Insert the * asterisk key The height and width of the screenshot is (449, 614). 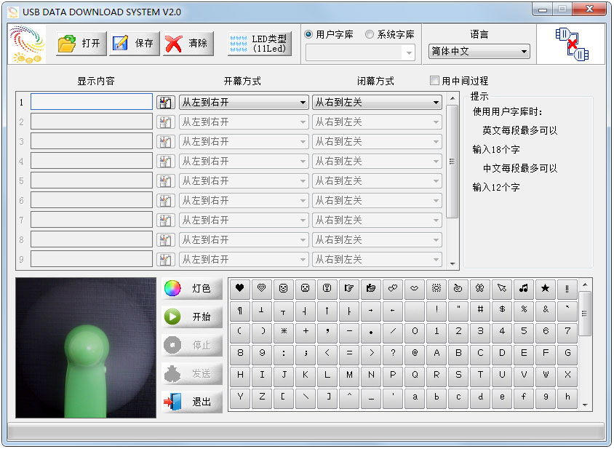point(284,333)
